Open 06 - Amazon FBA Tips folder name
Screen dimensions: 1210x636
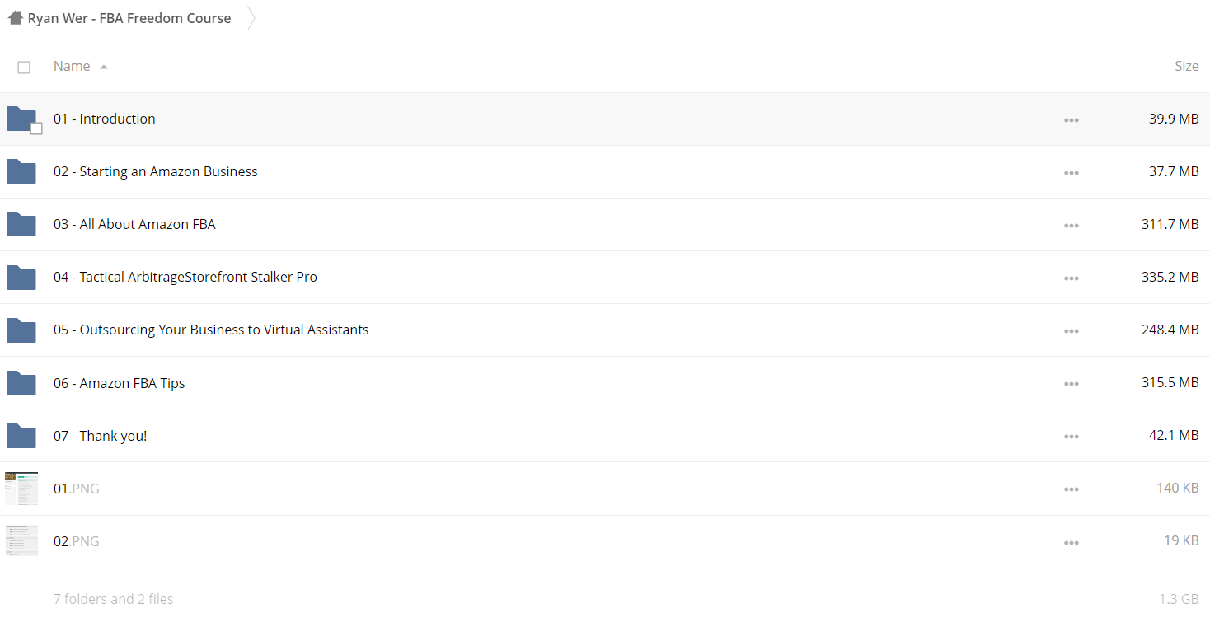(x=120, y=383)
